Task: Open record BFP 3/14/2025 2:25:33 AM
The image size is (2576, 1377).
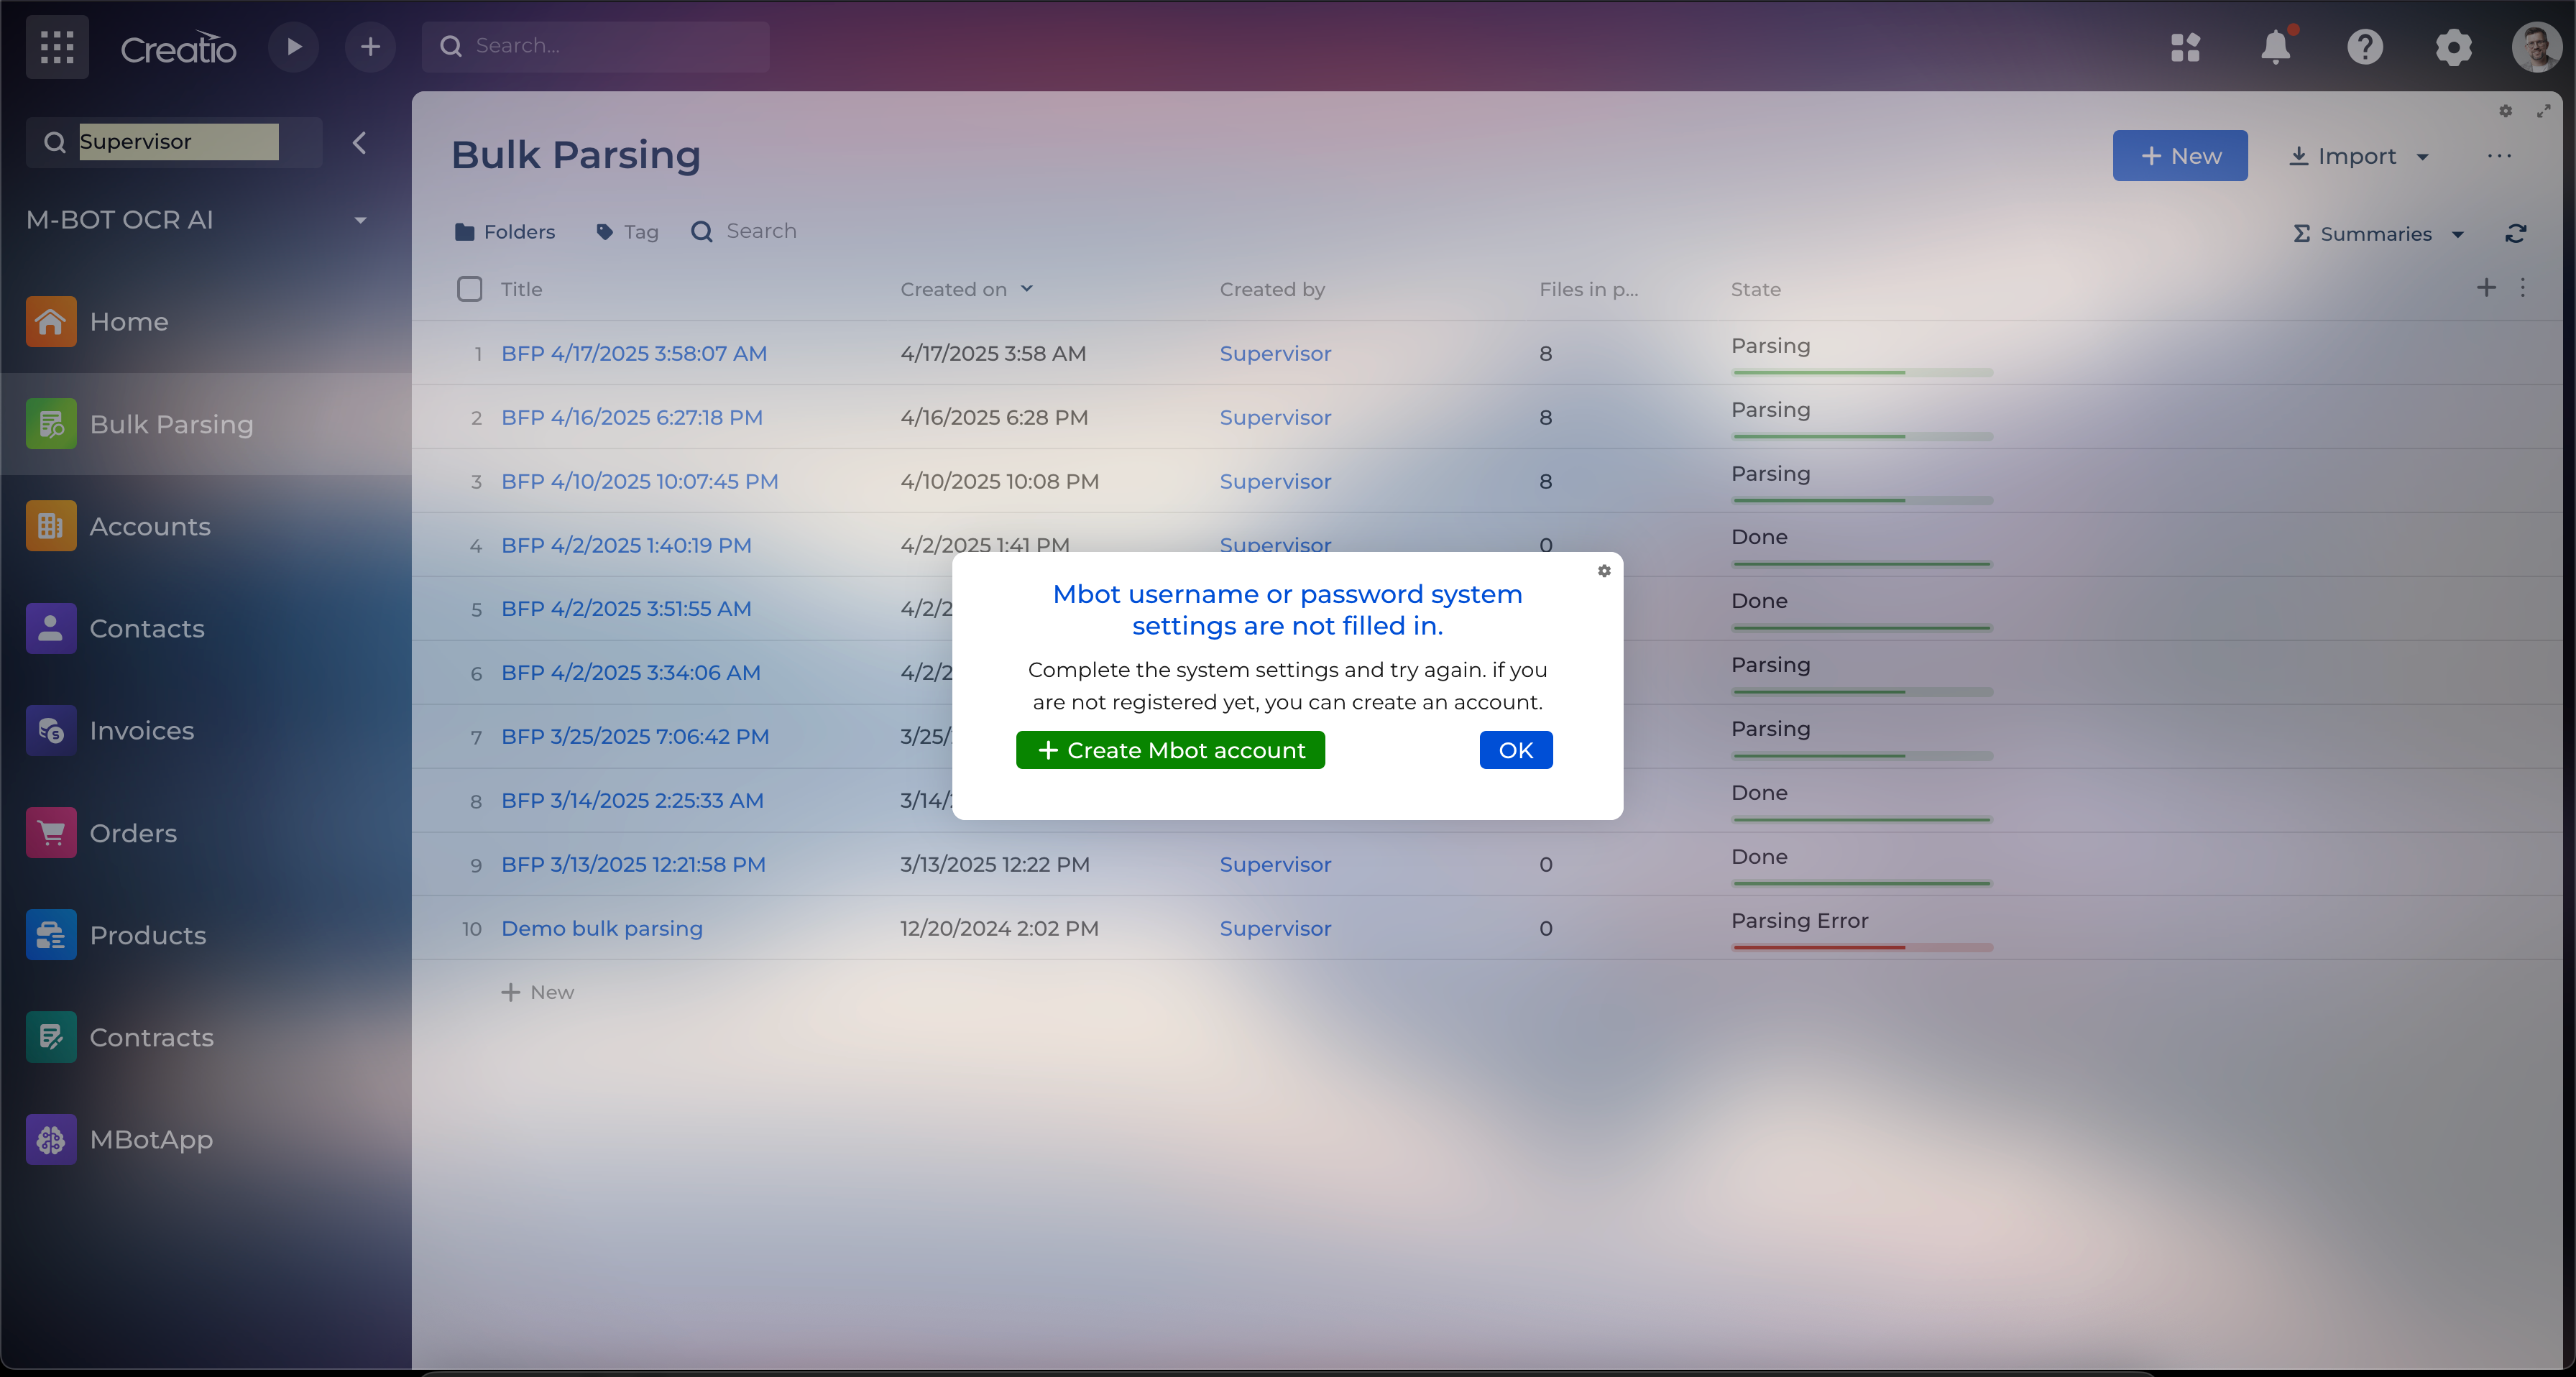Action: coord(632,801)
